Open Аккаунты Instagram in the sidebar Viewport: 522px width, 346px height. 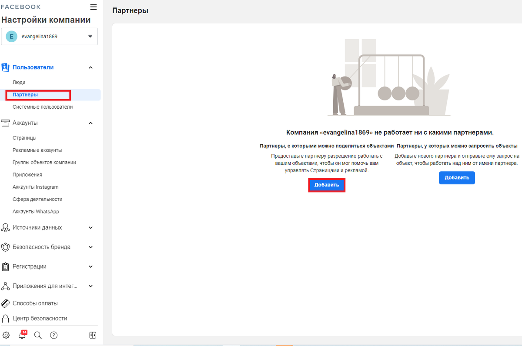(x=36, y=187)
